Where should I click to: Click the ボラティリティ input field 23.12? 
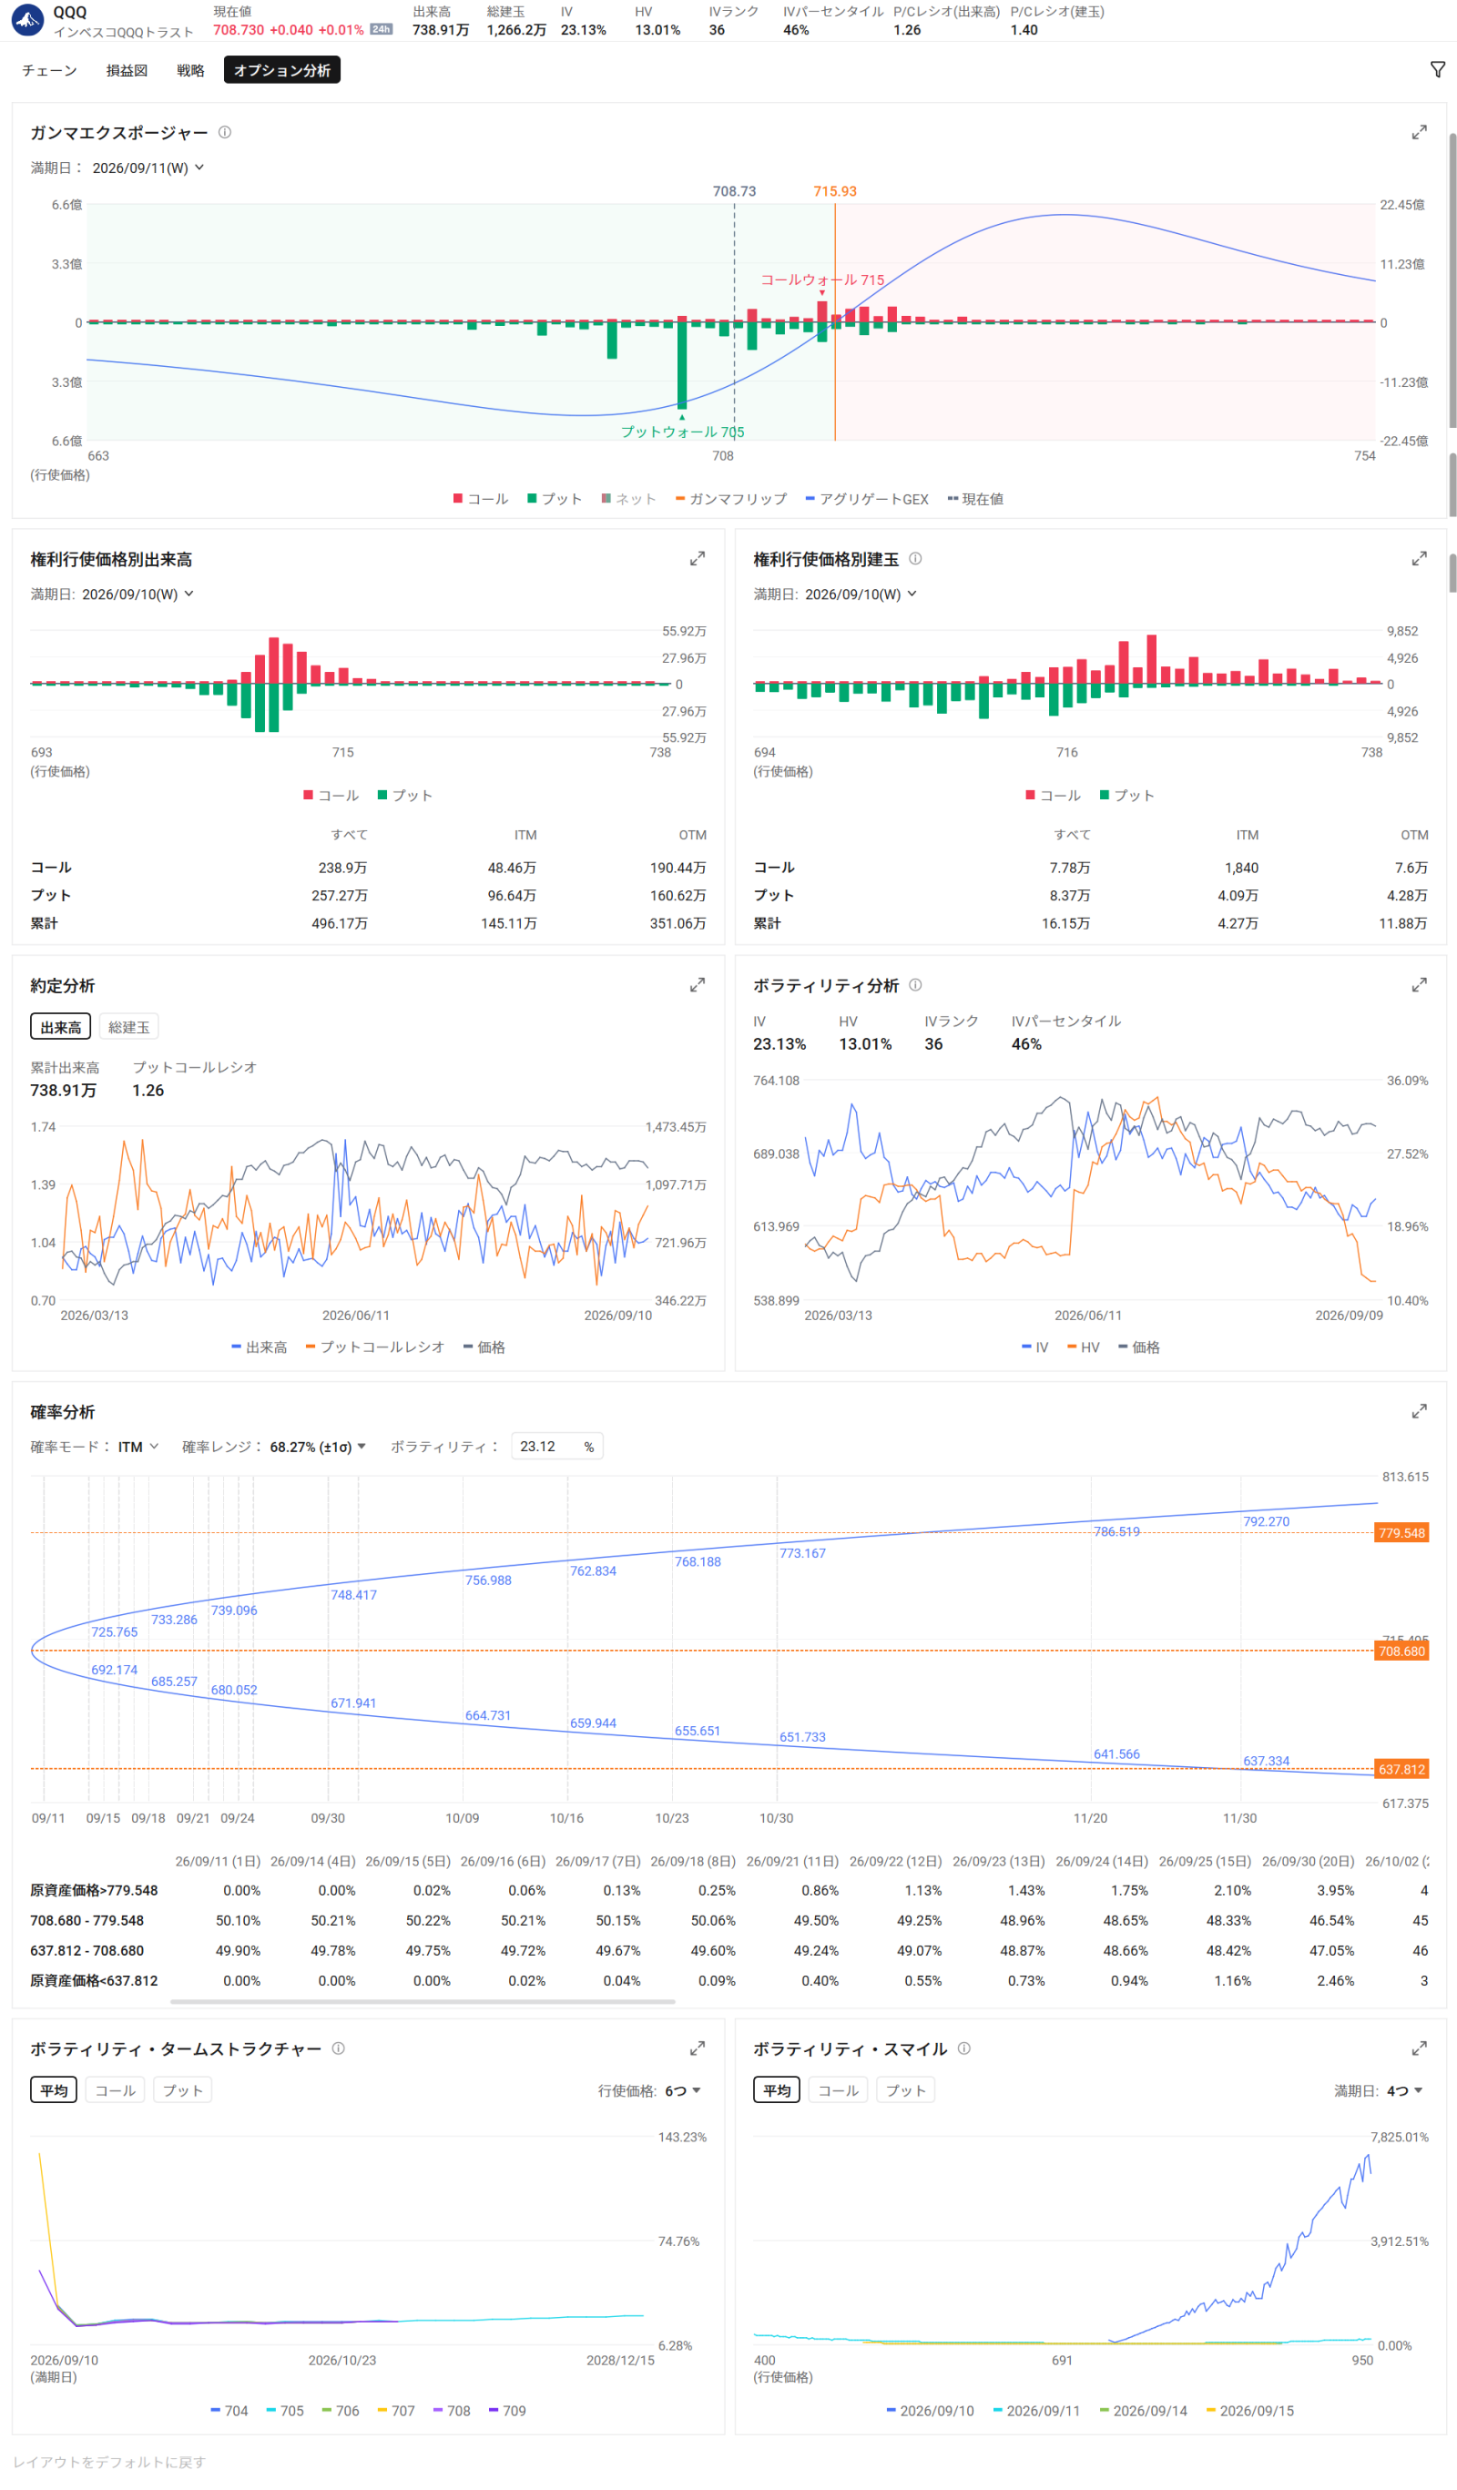(556, 1448)
